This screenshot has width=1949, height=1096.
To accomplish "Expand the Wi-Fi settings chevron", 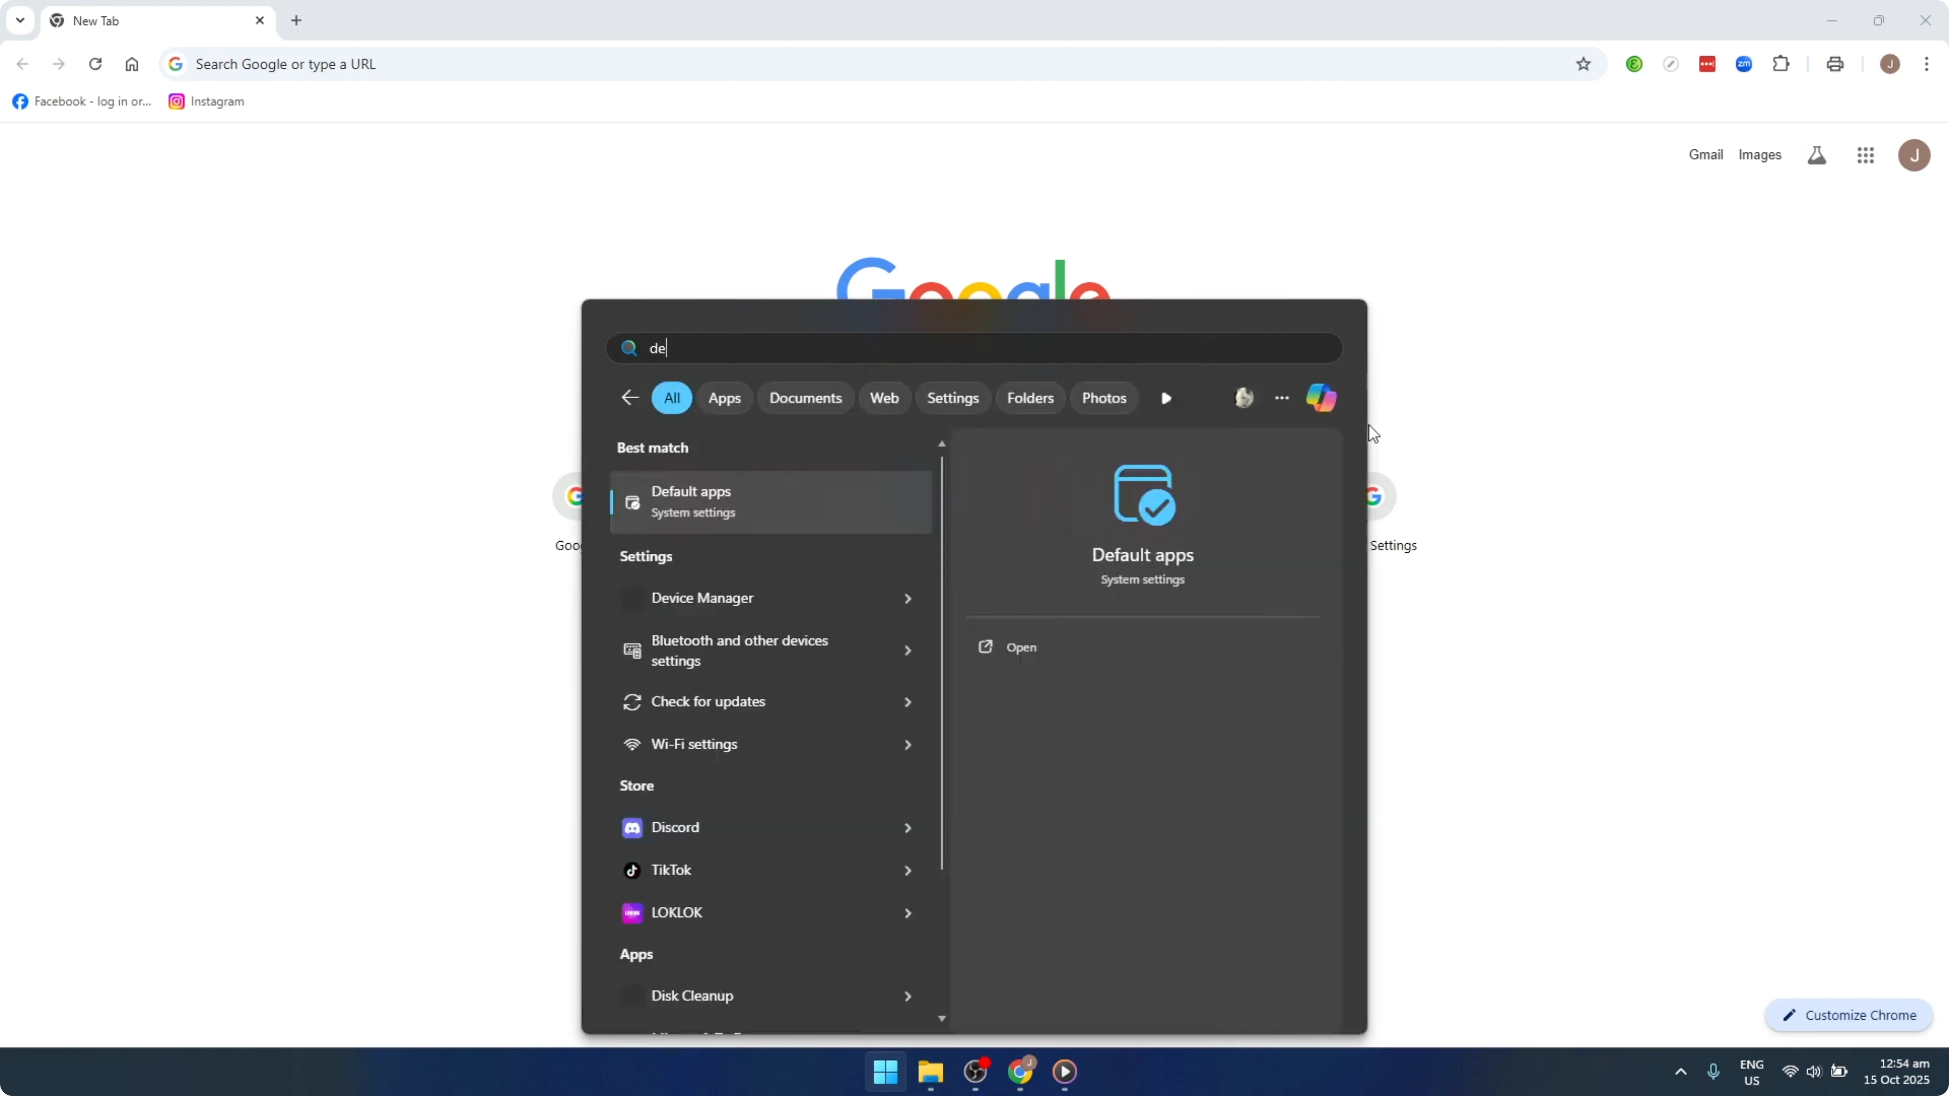I will (907, 745).
